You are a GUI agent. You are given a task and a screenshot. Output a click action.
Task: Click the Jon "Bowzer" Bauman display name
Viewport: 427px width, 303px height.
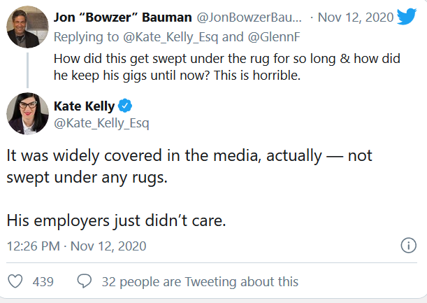[x=122, y=17]
